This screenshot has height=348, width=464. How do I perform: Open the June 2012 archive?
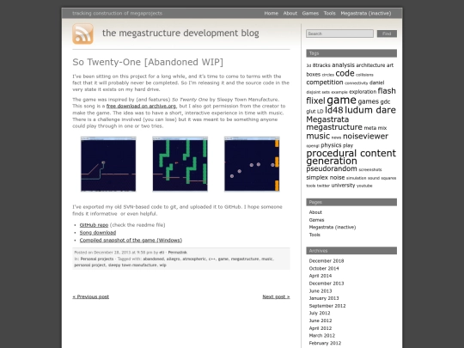click(321, 321)
